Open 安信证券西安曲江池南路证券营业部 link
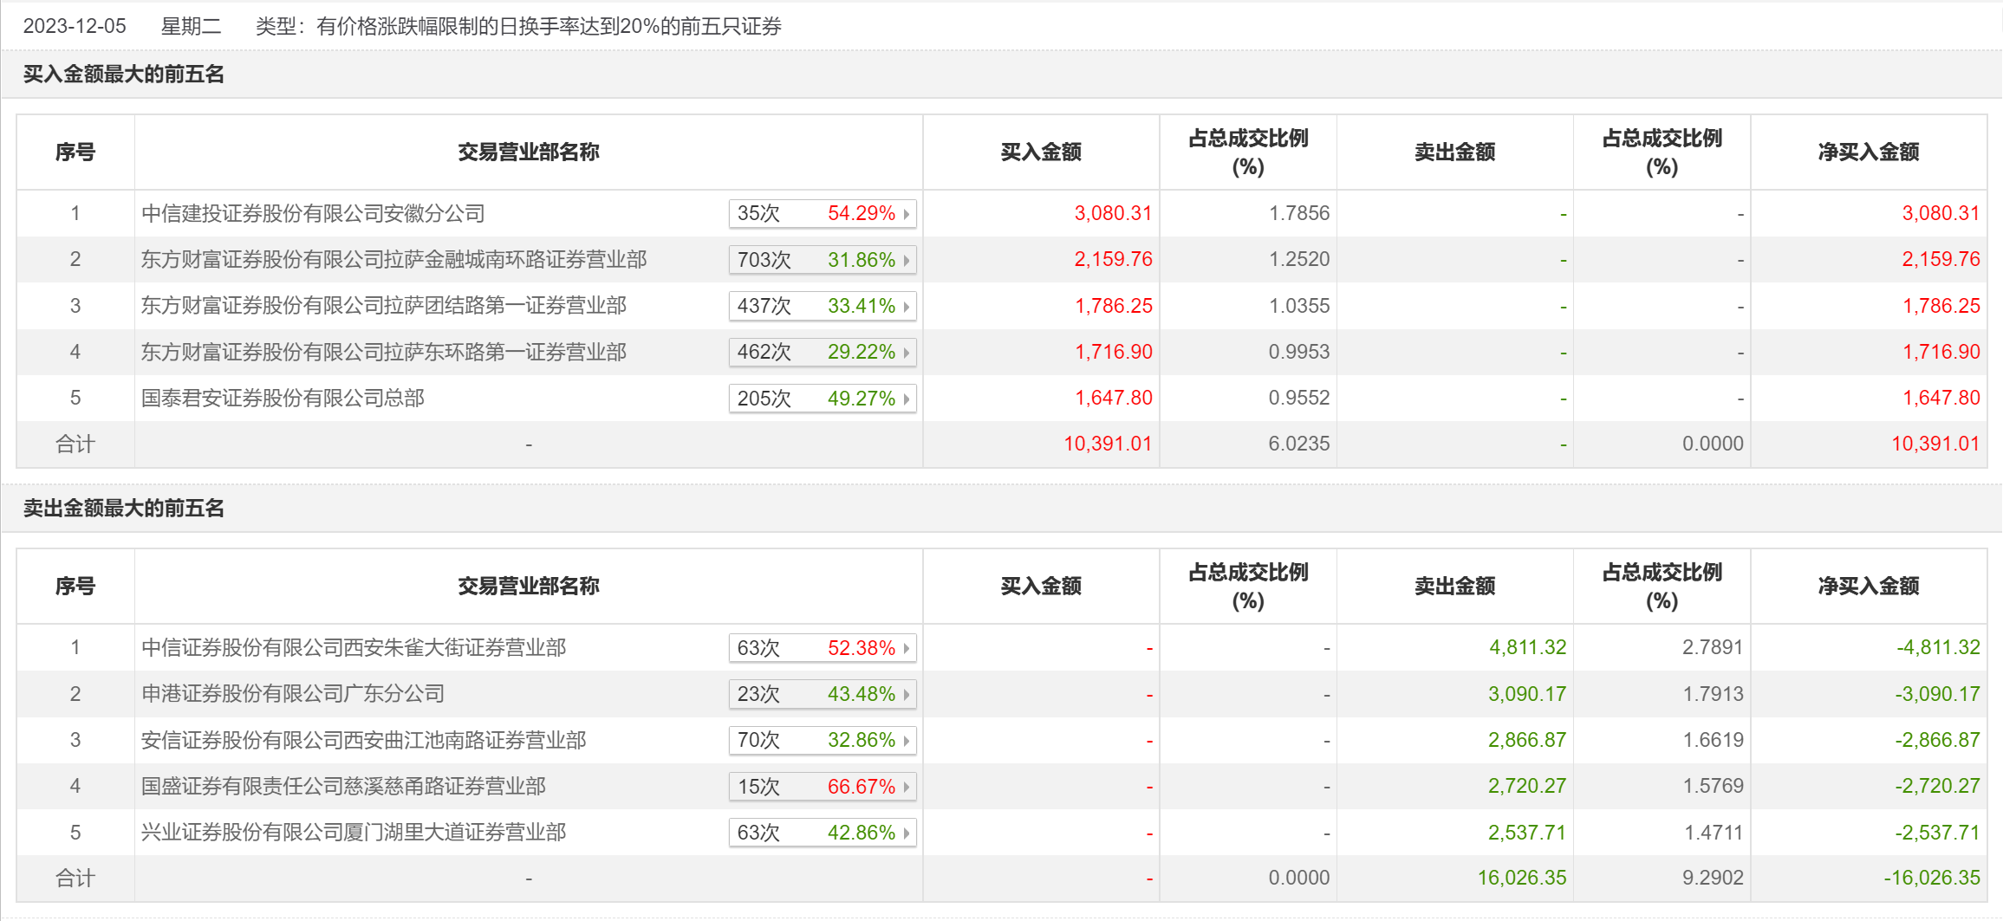Screen dimensions: 2003x921 [x=364, y=740]
